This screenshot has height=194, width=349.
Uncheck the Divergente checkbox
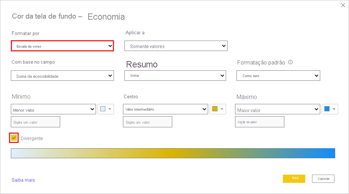click(x=14, y=138)
